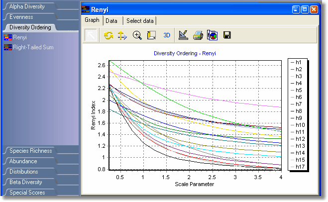Select Right-Tailed Sum in sidebar

coord(33,47)
